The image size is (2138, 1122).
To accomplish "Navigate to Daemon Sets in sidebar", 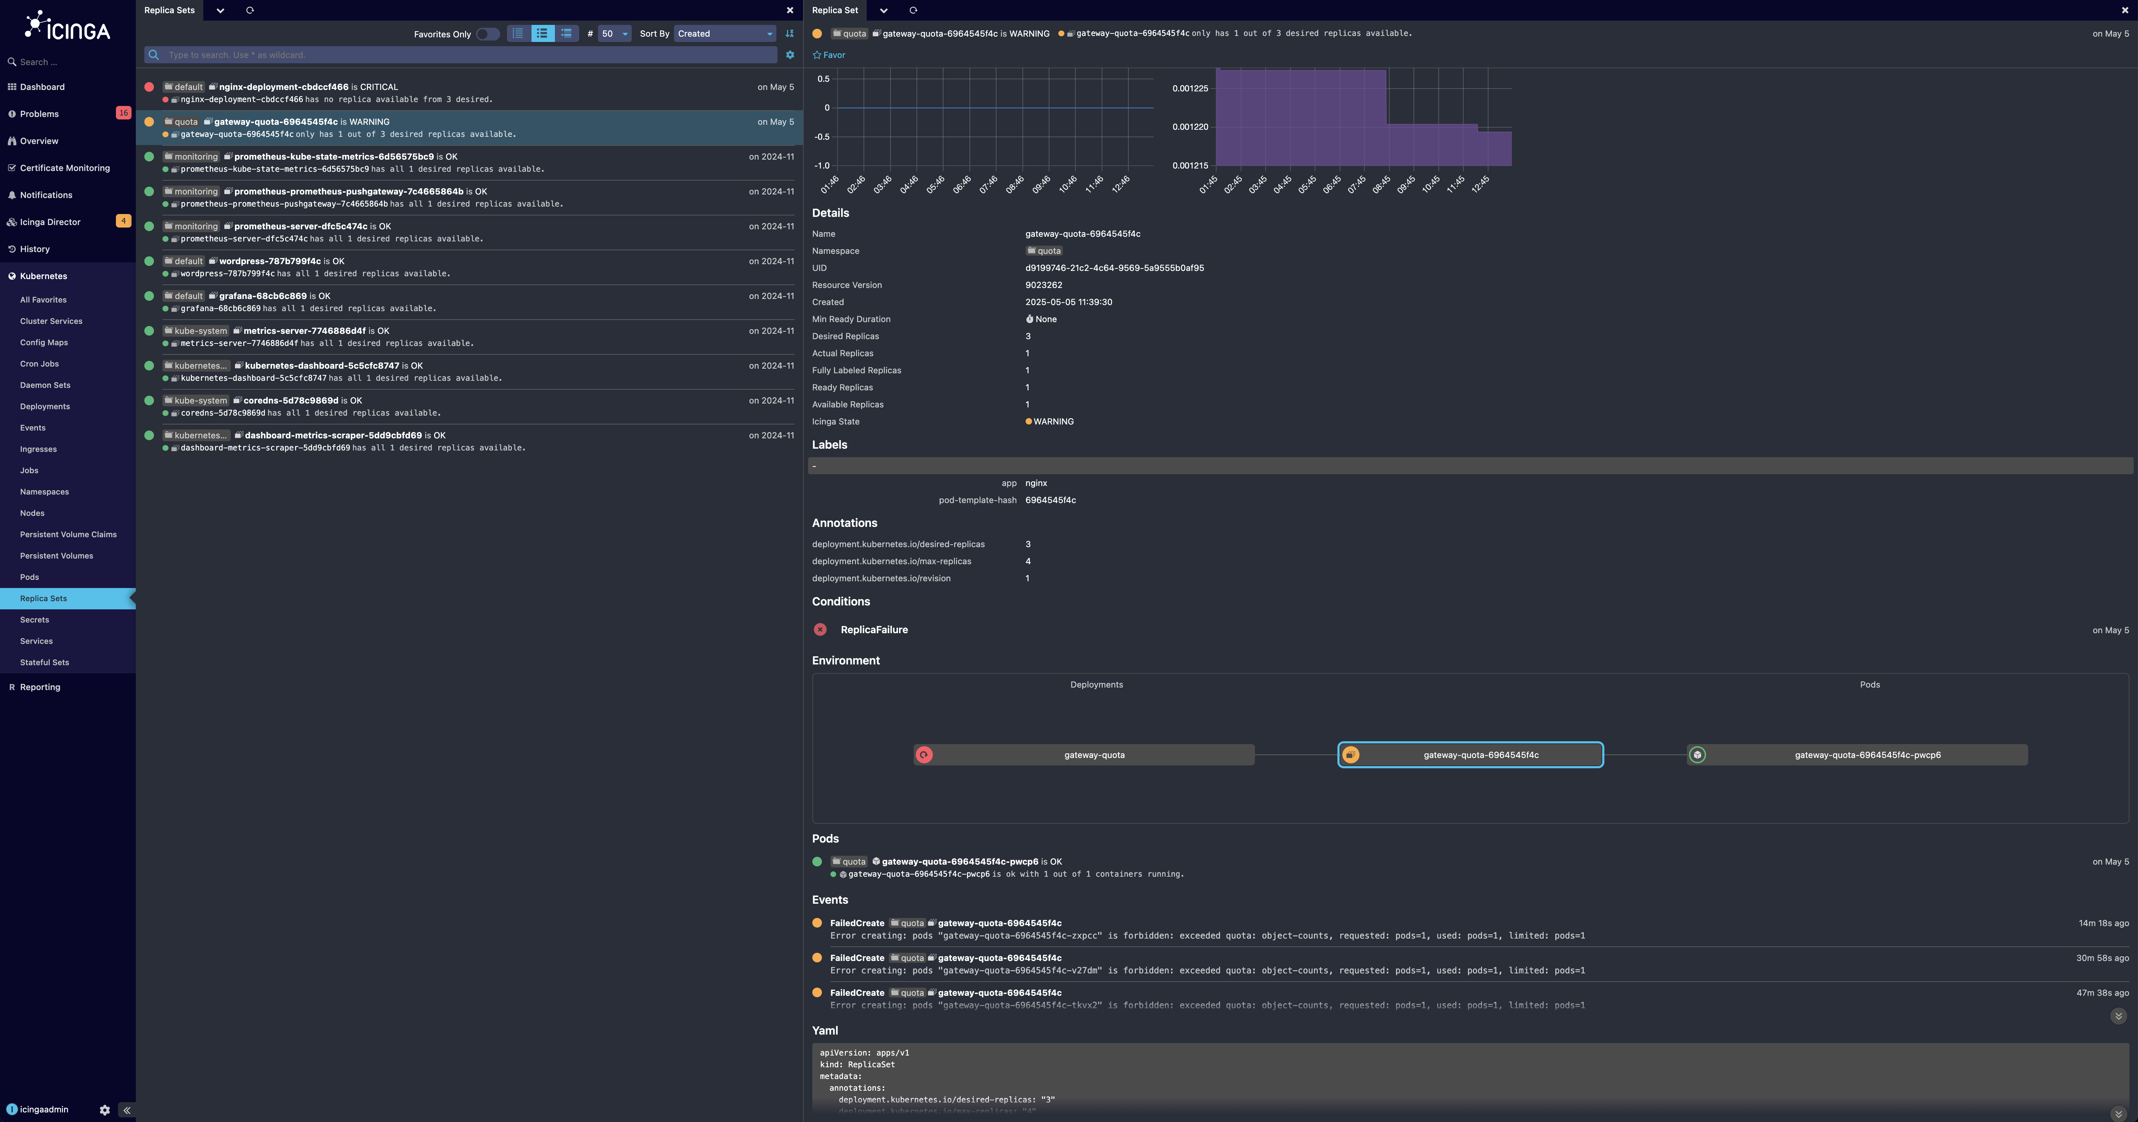I will coord(45,385).
